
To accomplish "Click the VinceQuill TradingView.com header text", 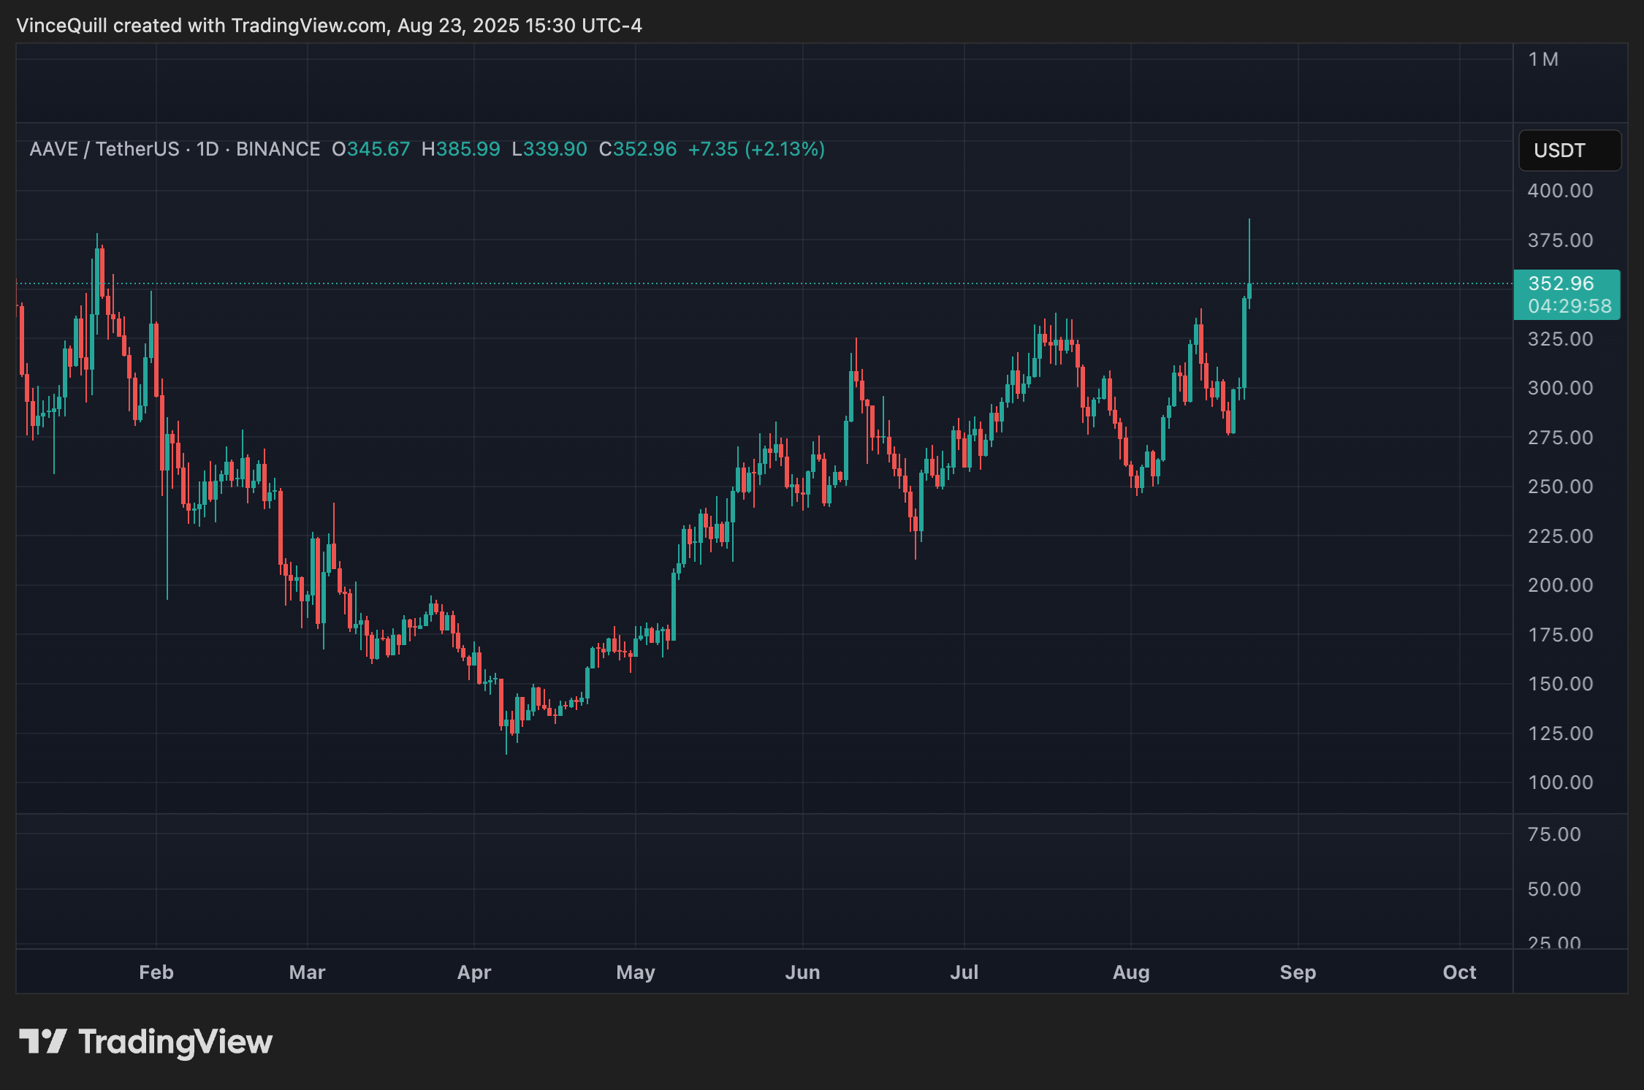I will 329,26.
